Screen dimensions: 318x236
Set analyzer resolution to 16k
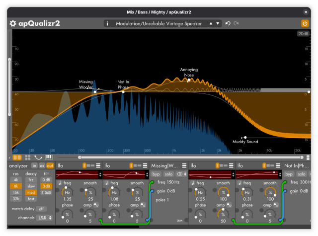click(16, 192)
